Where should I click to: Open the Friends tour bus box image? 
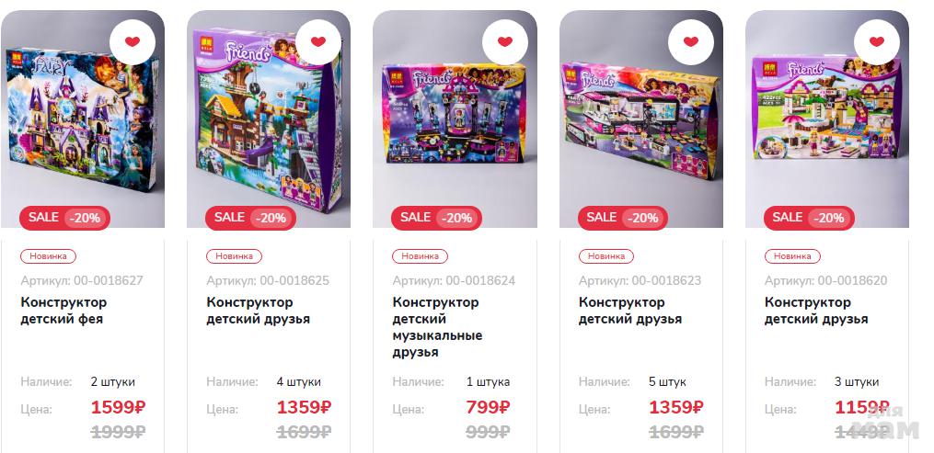[641, 119]
